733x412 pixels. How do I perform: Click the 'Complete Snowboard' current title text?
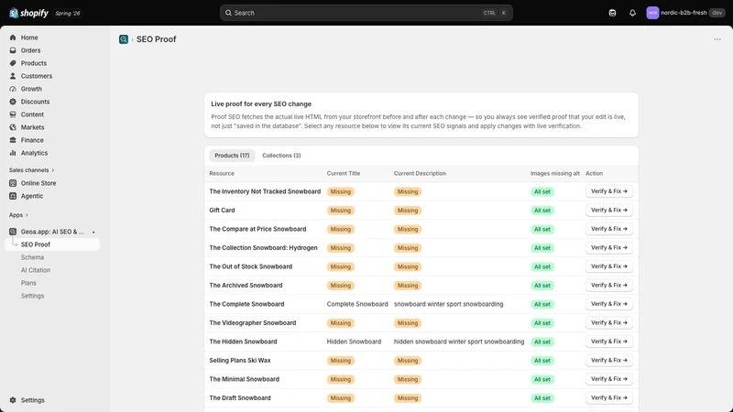click(x=357, y=304)
